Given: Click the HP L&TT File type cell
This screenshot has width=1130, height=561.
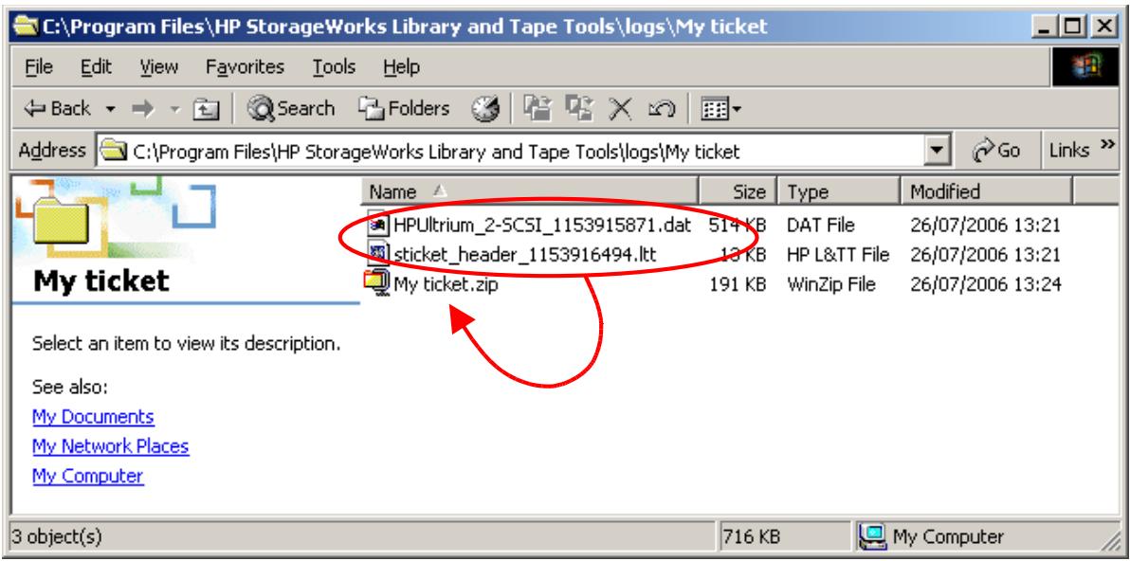Looking at the screenshot, I should pos(838,255).
